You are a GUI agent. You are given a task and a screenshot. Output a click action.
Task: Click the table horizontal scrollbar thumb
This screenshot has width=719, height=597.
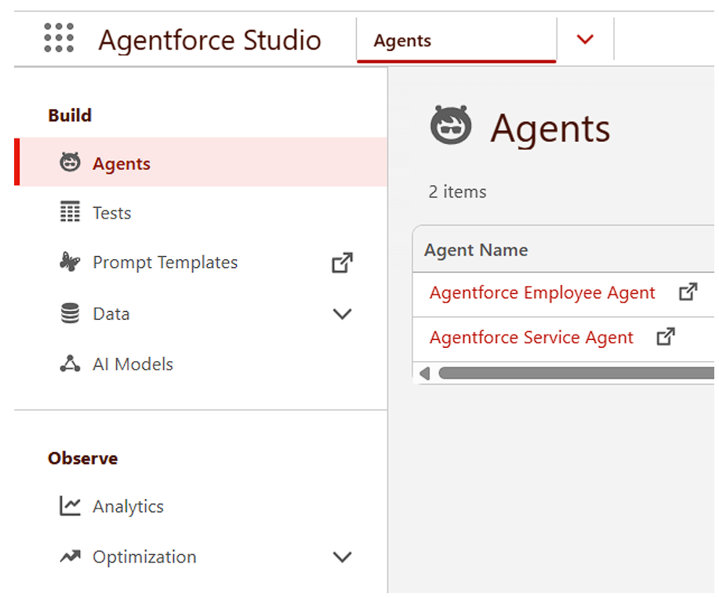coord(576,373)
